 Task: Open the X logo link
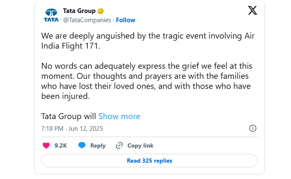point(252,11)
